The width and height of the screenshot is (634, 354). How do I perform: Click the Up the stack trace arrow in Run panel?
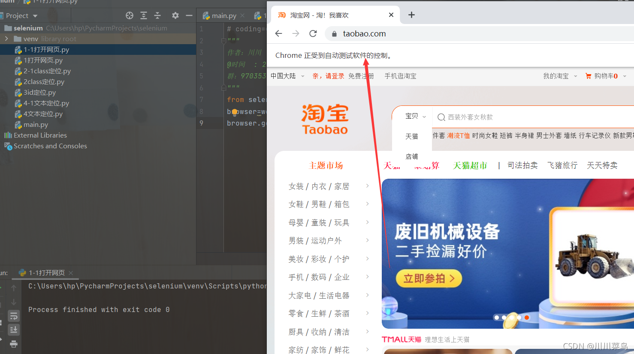tap(14, 288)
